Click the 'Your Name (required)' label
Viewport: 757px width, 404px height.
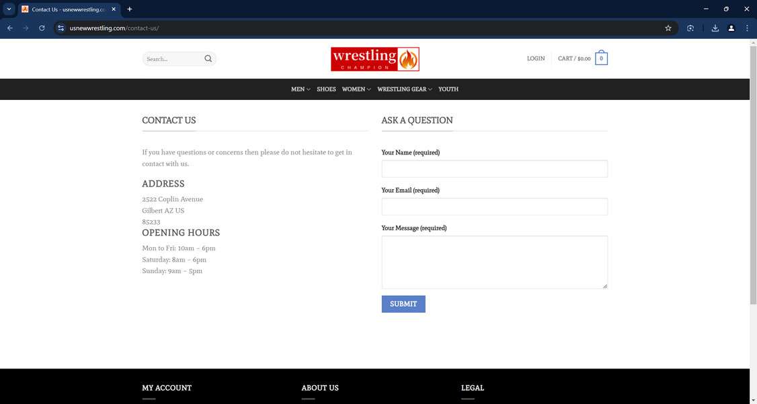pos(410,152)
